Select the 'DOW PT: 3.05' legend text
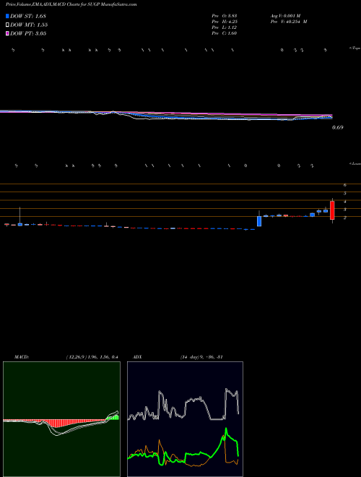 click(28, 33)
